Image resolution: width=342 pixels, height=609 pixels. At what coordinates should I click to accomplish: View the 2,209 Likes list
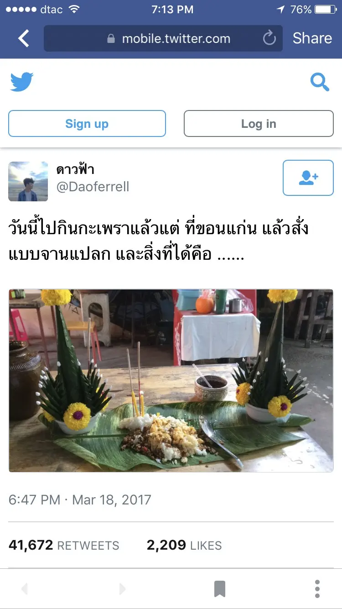[184, 545]
